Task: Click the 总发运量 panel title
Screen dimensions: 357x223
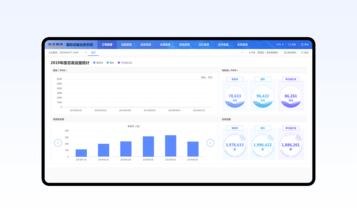Action: click(x=226, y=119)
